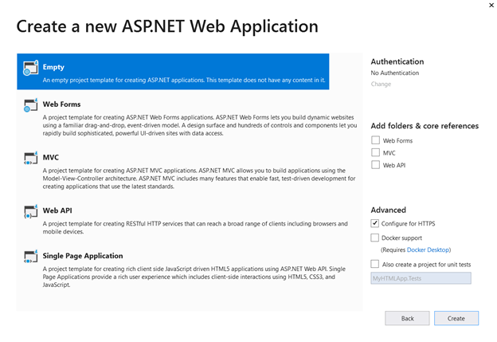The width and height of the screenshot is (497, 342).
Task: Click the Web Forms description paragraph
Action: tap(200, 125)
